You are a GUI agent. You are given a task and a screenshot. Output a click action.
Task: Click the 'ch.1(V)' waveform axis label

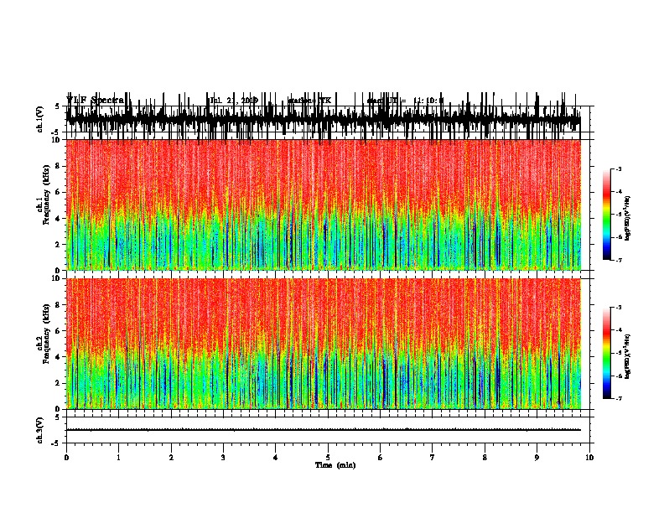(39, 119)
